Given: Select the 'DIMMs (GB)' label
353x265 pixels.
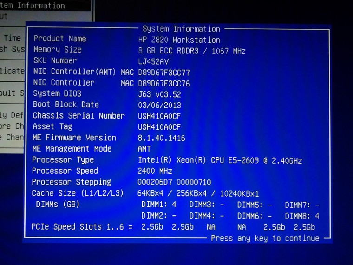Looking at the screenshot, I should pos(58,205).
